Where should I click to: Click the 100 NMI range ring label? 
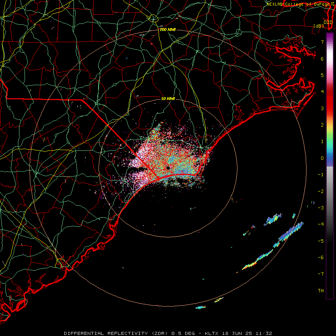coord(168,29)
